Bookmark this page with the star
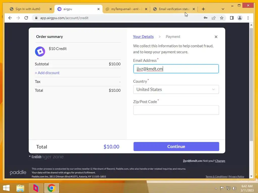258x193 pixels. point(222,18)
